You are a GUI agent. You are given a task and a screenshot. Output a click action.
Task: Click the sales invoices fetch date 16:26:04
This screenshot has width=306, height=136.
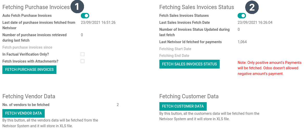point(255,22)
